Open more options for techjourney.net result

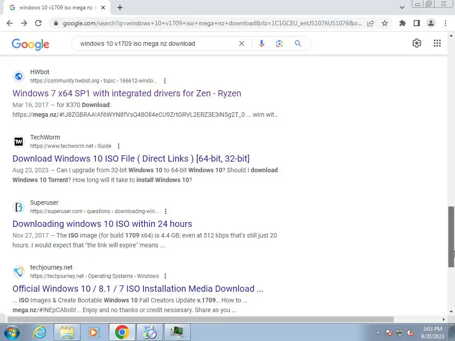pyautogui.click(x=165, y=276)
